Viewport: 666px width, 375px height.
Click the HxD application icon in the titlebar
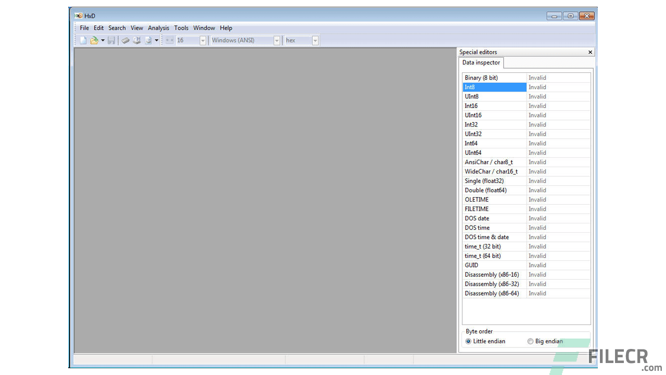click(78, 16)
